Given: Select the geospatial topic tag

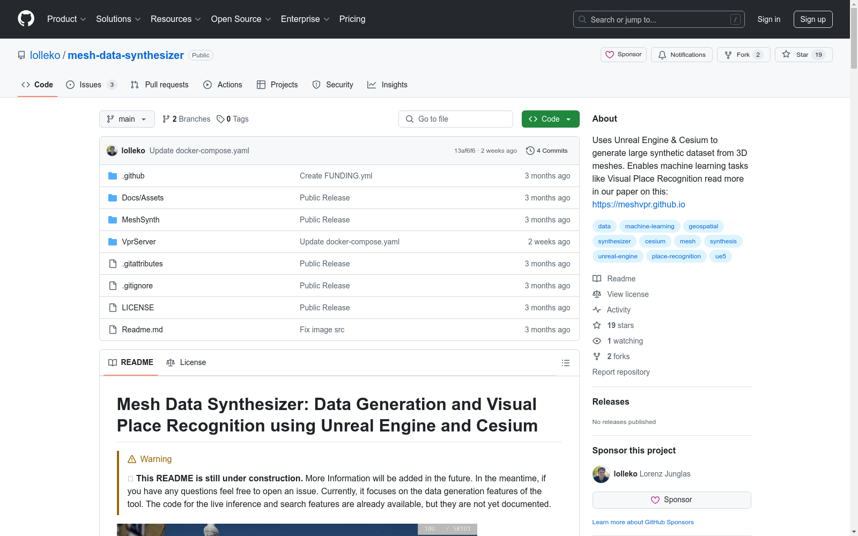Looking at the screenshot, I should click(x=704, y=226).
